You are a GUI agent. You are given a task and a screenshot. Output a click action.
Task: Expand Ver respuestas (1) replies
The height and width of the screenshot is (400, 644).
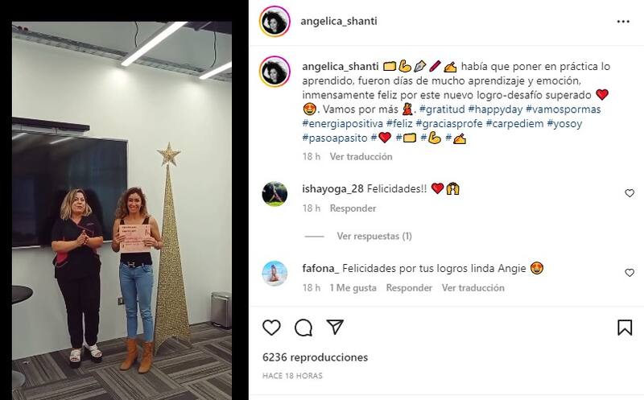[x=374, y=236]
